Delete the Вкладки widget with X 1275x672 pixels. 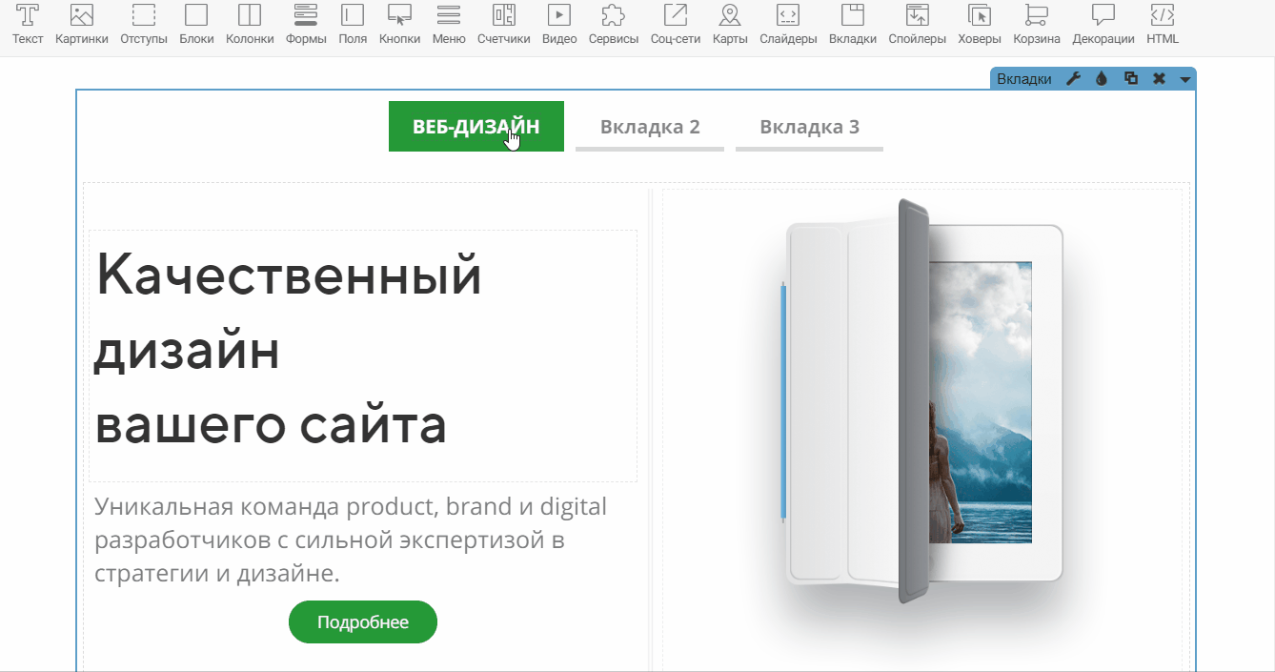[x=1159, y=79]
